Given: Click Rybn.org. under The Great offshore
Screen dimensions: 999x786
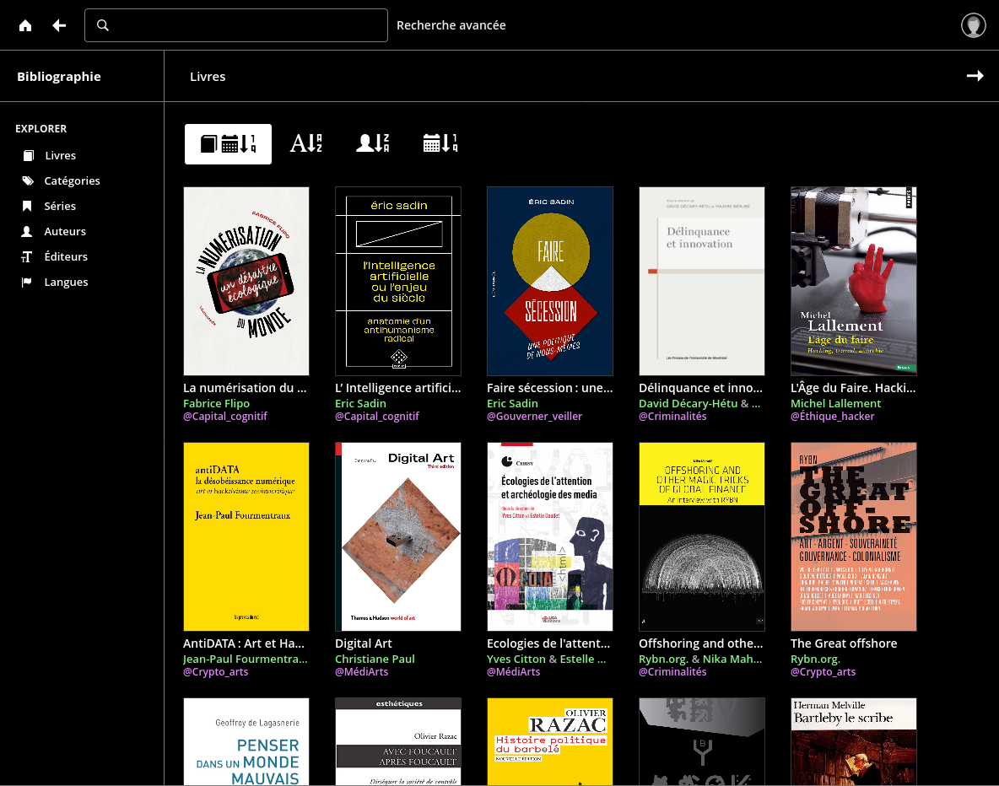Looking at the screenshot, I should pos(816,659).
